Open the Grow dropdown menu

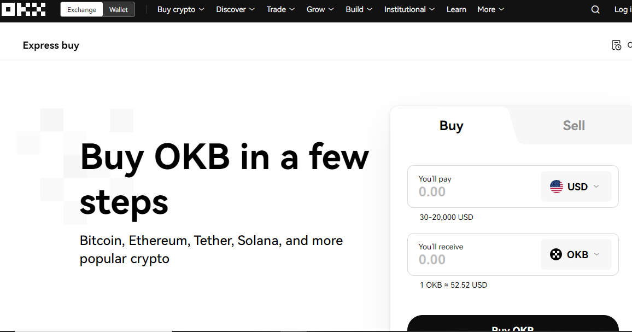(x=320, y=9)
